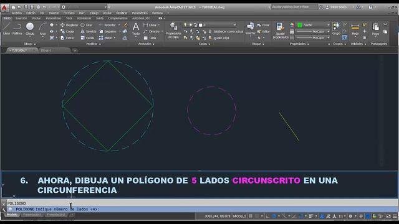Click Establecer como actual

coord(226,32)
